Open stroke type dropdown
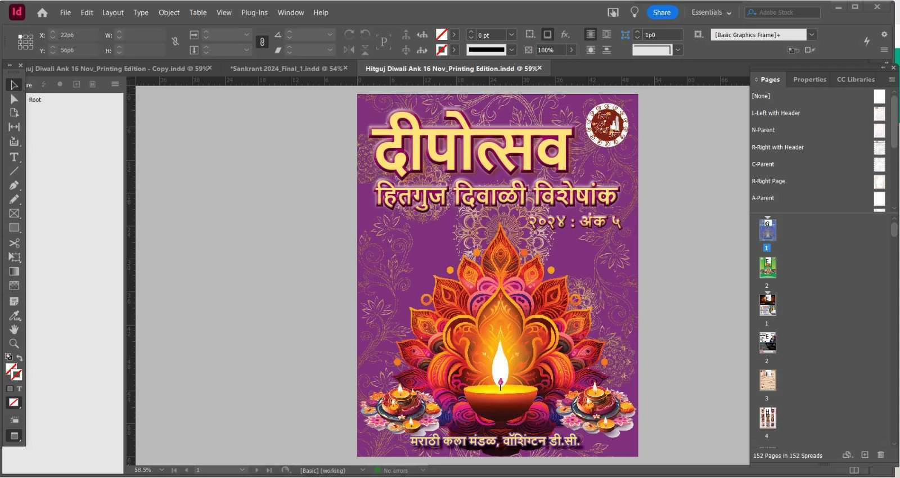900x478 pixels. [x=511, y=50]
